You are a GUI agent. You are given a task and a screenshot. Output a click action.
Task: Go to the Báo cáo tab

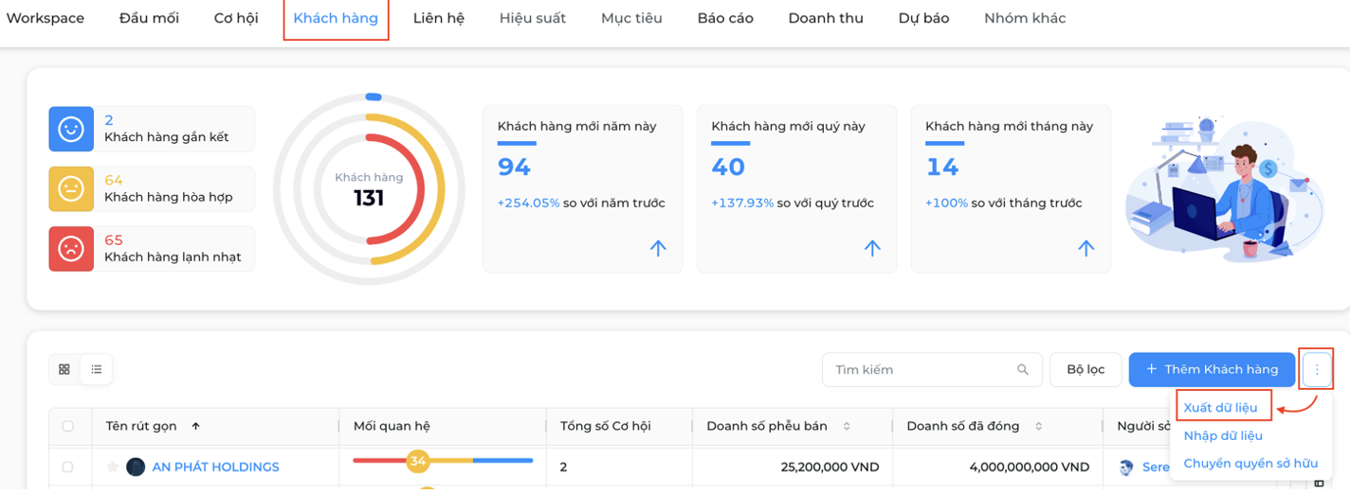click(725, 18)
